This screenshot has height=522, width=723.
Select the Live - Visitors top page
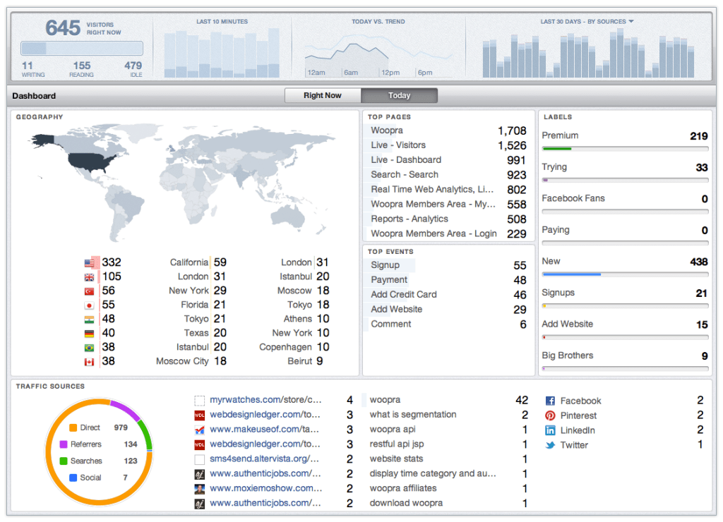[398, 145]
